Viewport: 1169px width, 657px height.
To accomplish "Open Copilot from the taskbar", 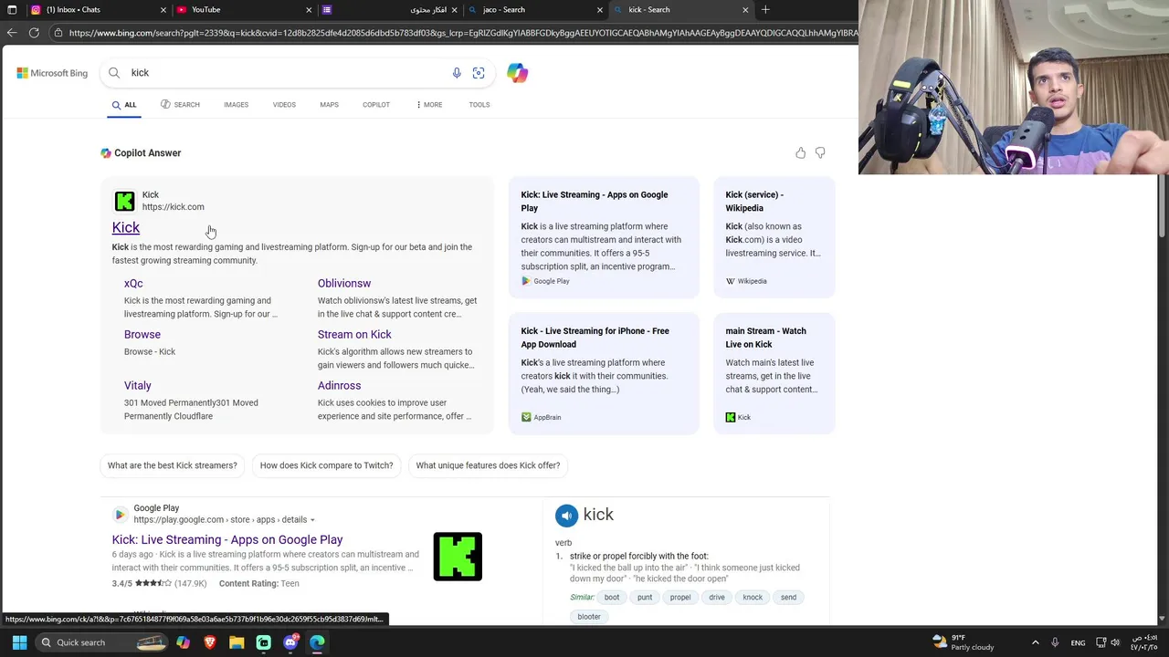I will (183, 642).
